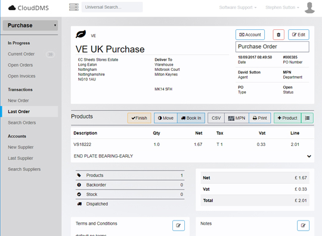Screen dimensions: 322x236
Task: Click the Net £ 1.67 summary row
Action: [x=255, y=178]
